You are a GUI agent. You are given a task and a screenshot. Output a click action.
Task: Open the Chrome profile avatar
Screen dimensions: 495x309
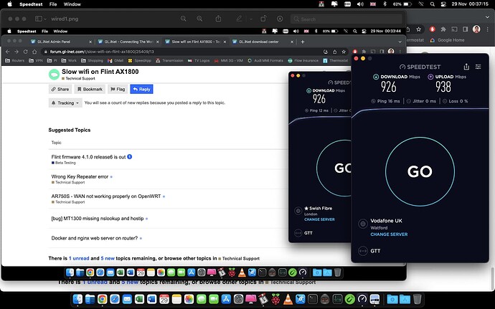(476, 29)
